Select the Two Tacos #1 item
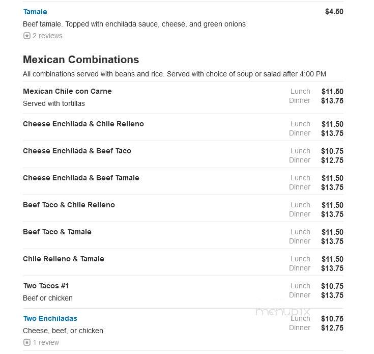 [x=46, y=286]
